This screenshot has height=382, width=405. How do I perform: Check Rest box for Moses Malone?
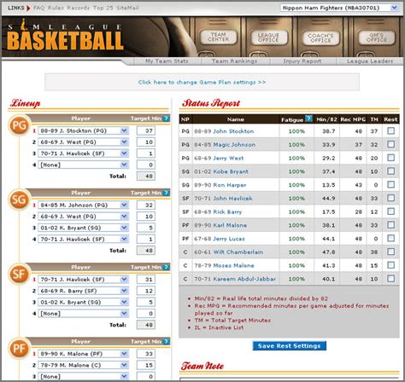(391, 265)
